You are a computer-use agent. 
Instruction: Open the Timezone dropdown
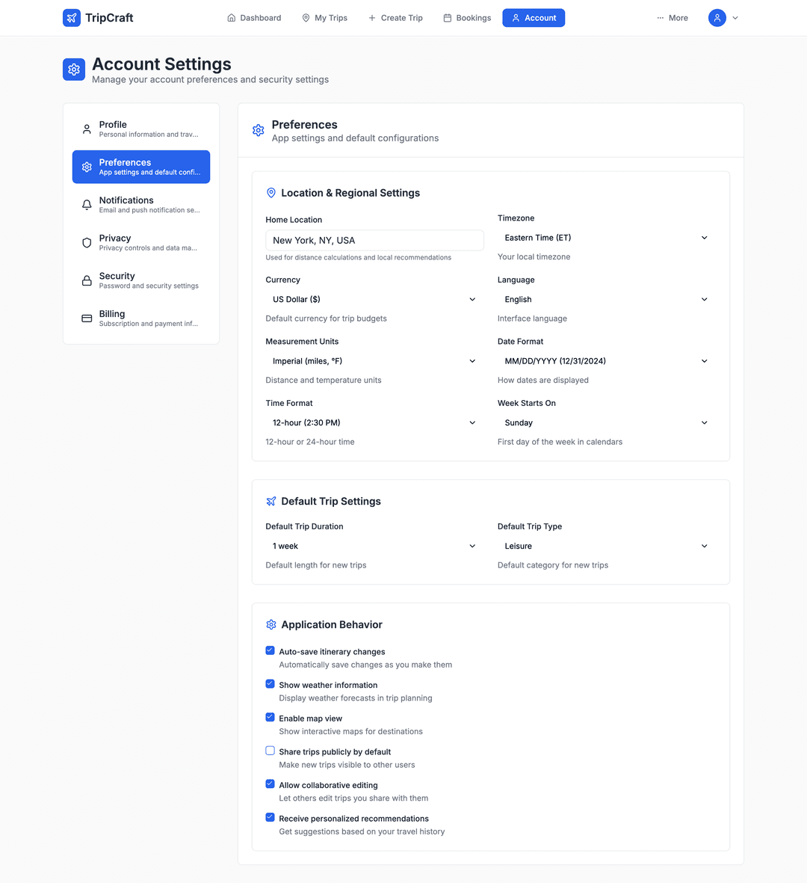coord(606,237)
